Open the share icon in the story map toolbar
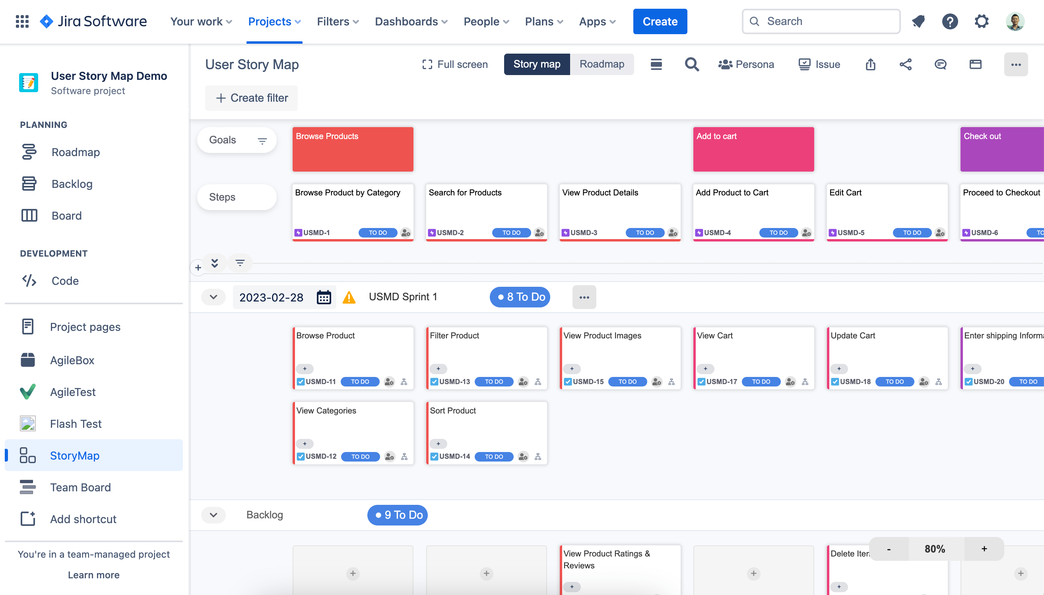The height and width of the screenshot is (595, 1044). (905, 64)
